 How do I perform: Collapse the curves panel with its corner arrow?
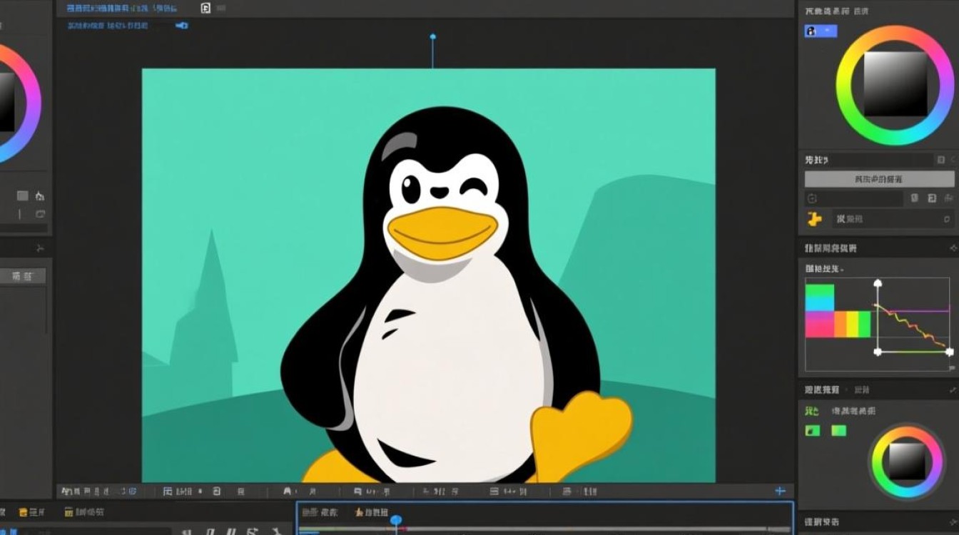(x=954, y=248)
